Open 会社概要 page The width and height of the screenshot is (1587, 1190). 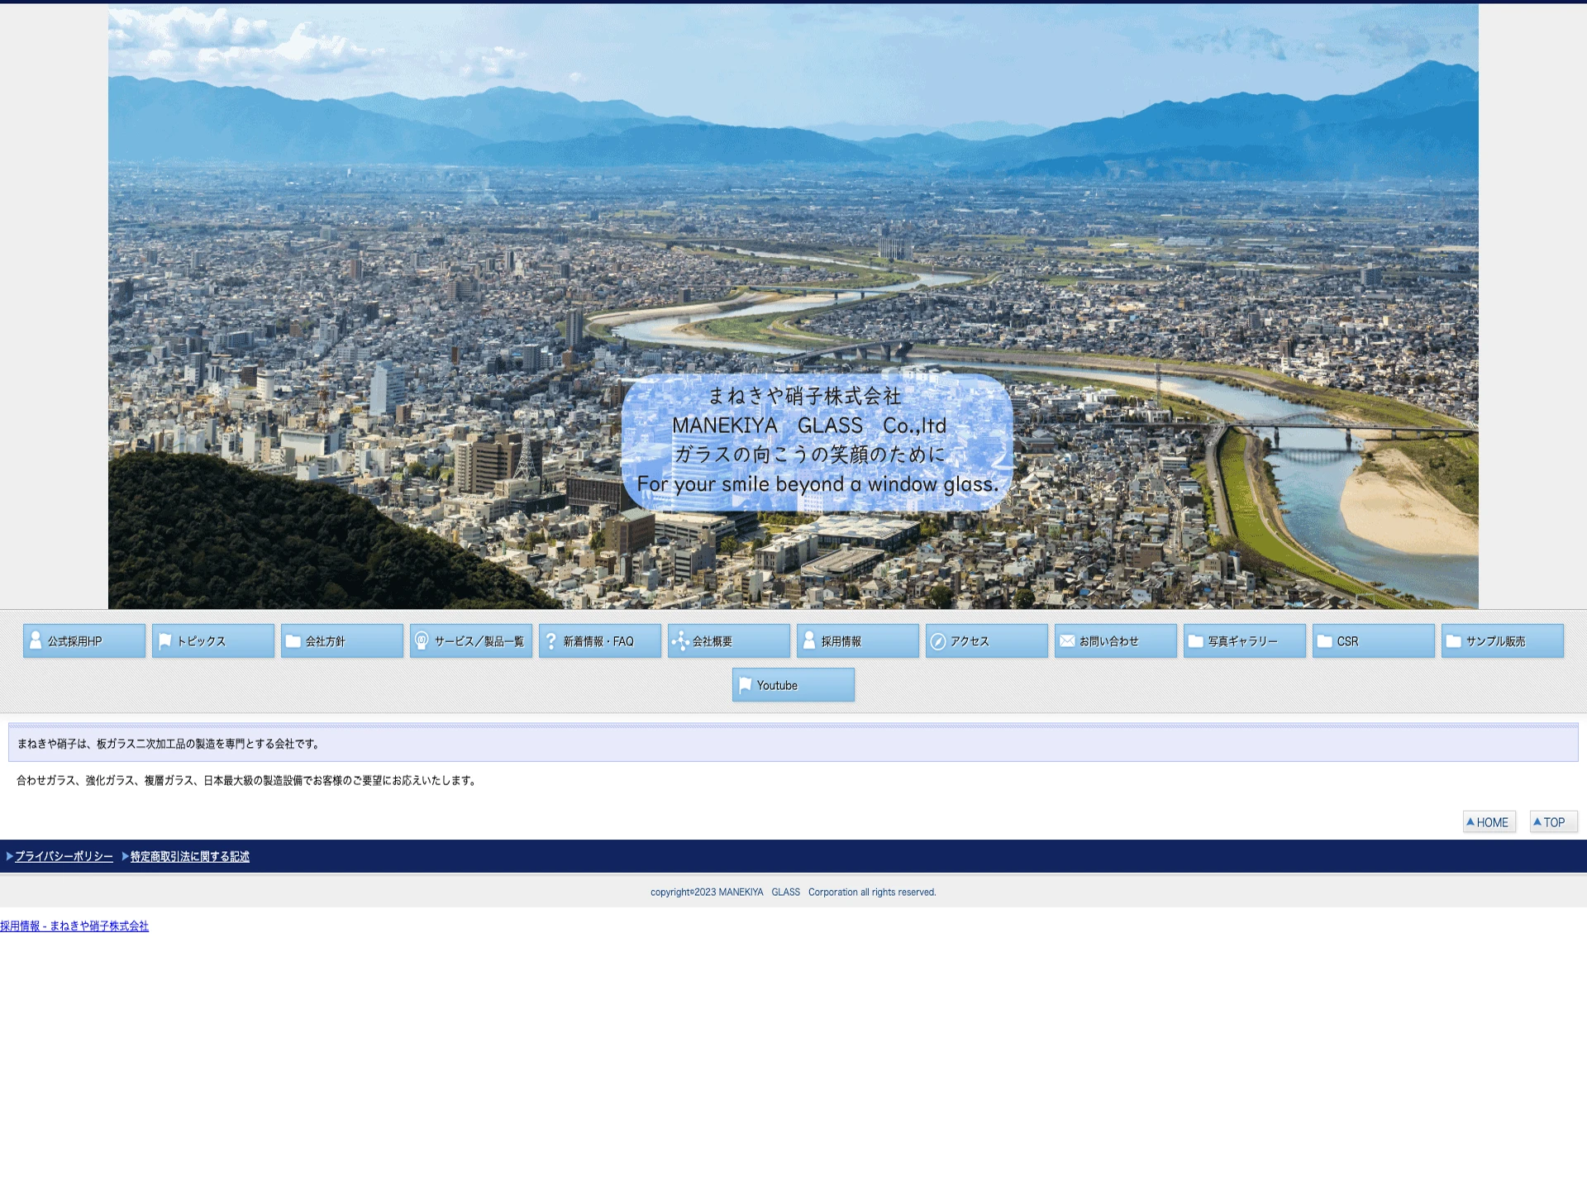tap(729, 640)
